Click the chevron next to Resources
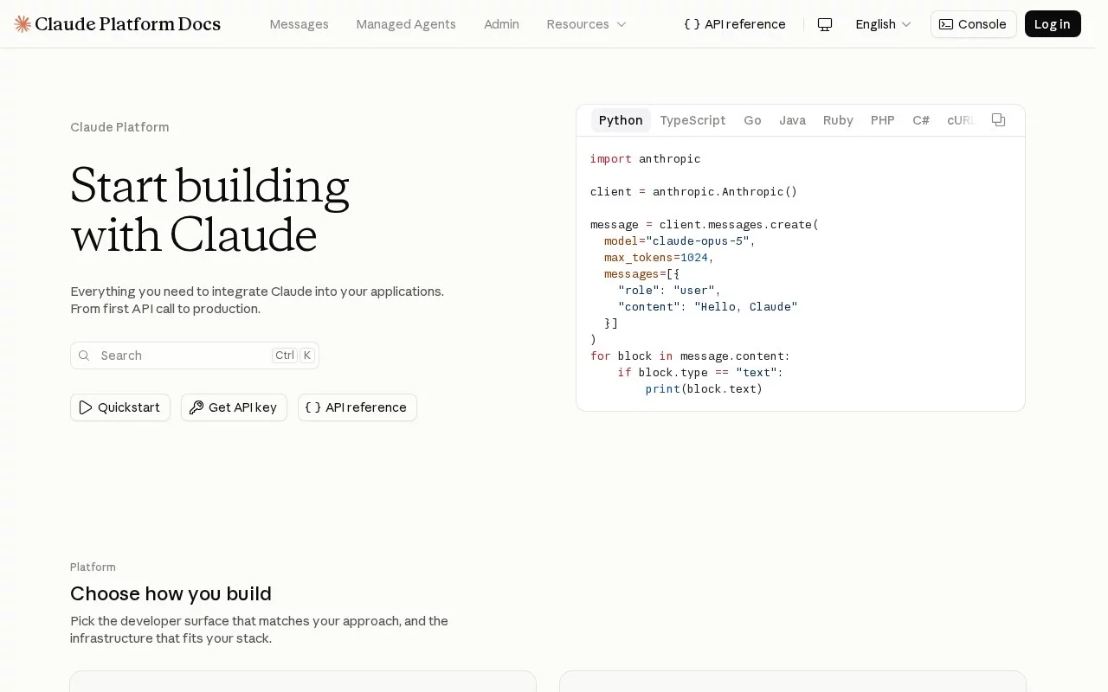The height and width of the screenshot is (692, 1108). (x=621, y=24)
